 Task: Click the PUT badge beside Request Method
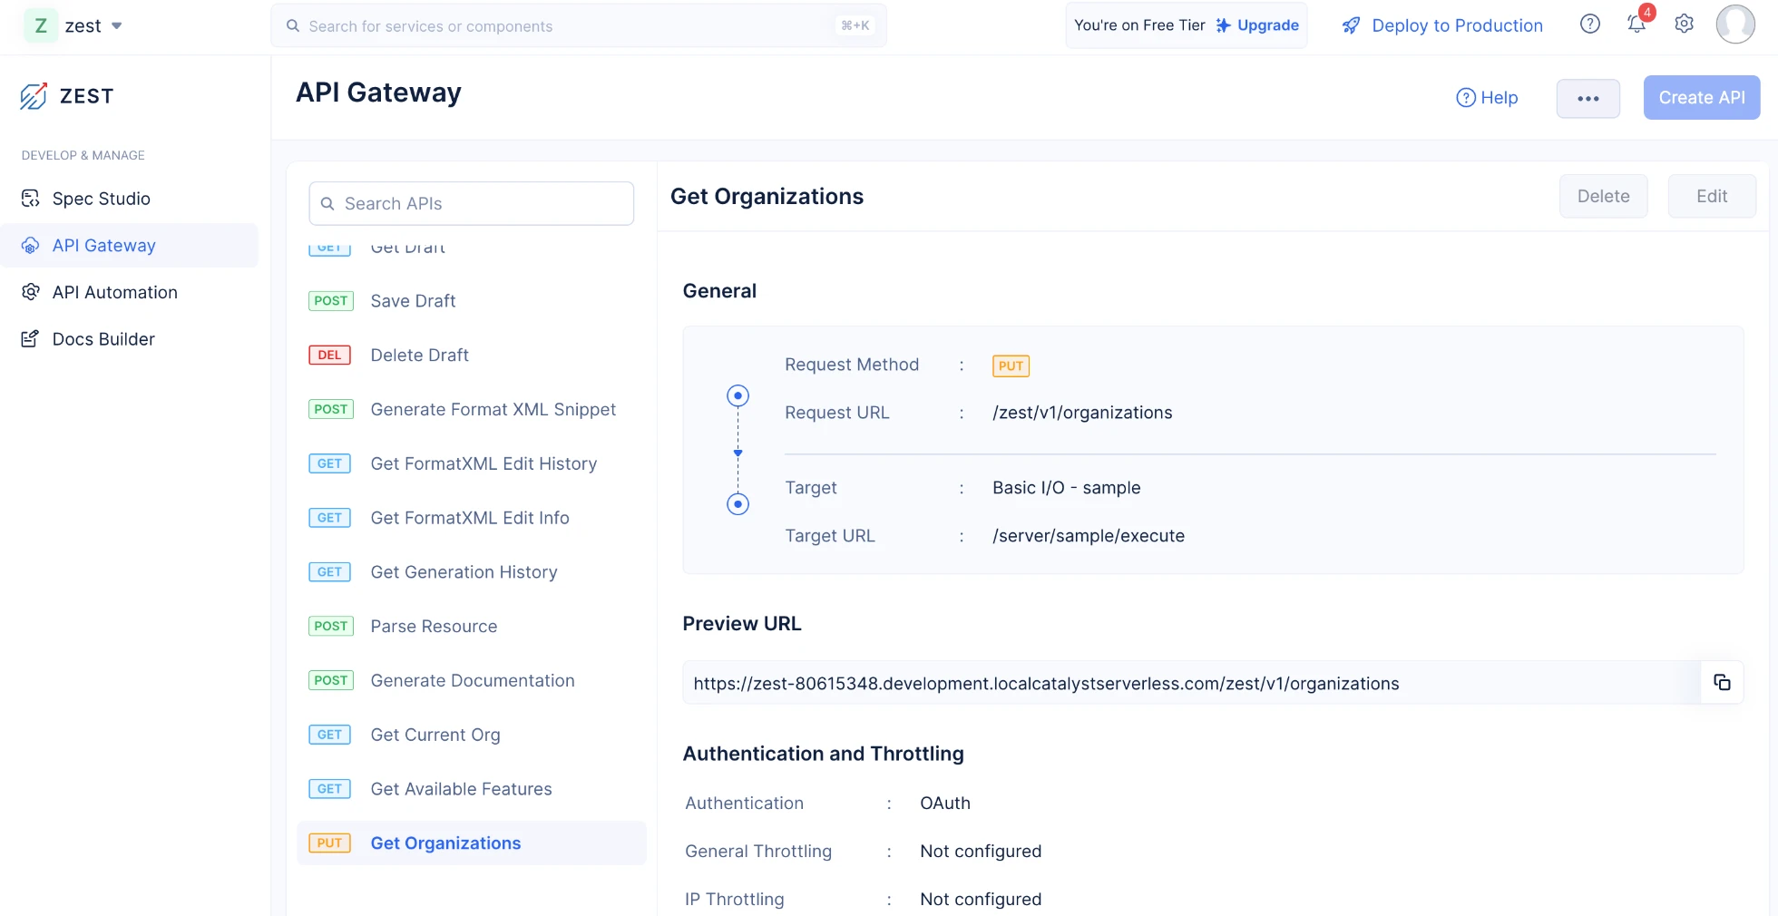[x=1011, y=365]
